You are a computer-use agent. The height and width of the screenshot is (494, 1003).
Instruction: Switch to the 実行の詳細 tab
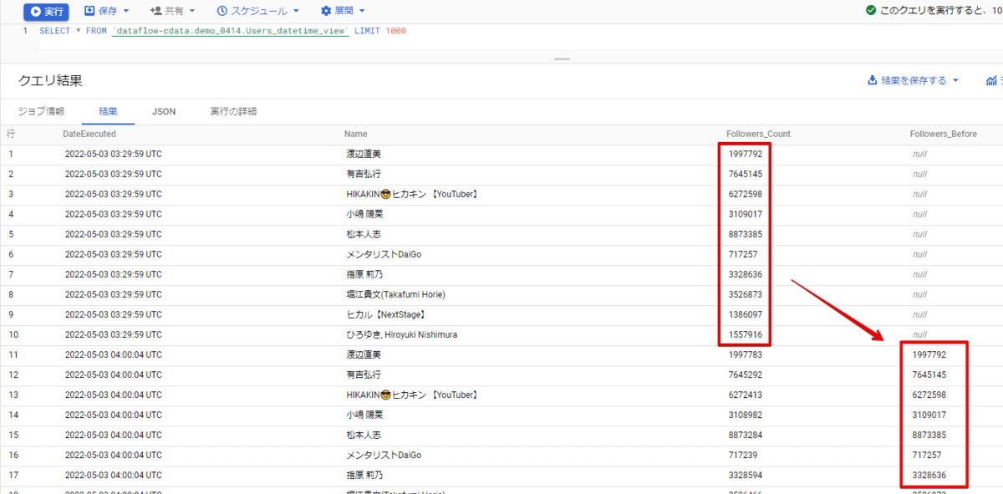[233, 111]
